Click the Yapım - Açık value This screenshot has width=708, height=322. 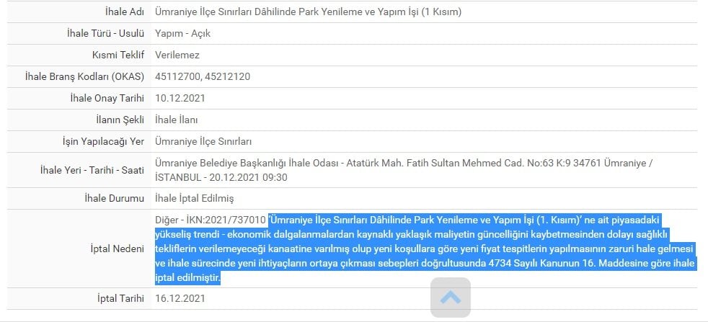tap(182, 33)
